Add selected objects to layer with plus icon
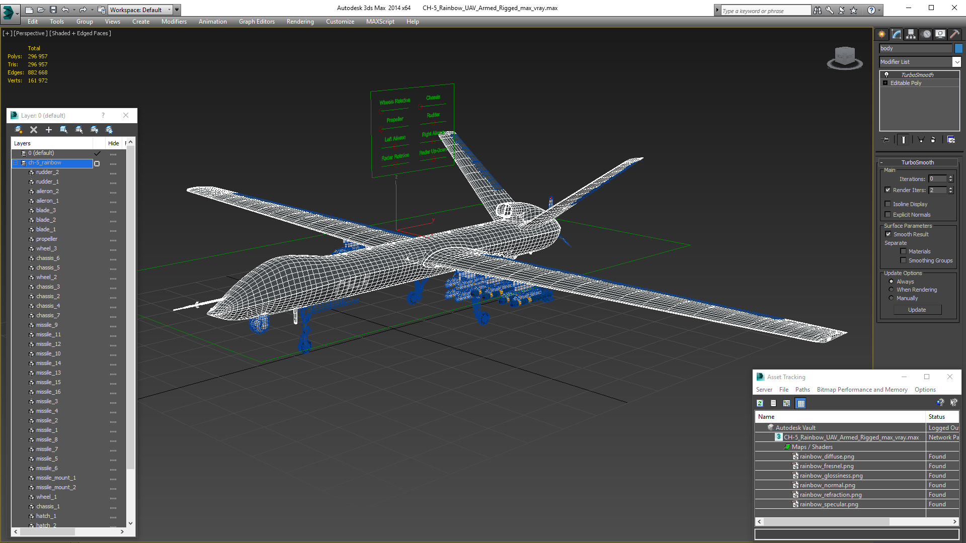Screen dimensions: 966x543 (x=49, y=130)
